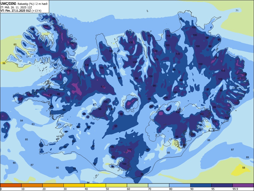Click the '50' legend tick label

[107, 189]
